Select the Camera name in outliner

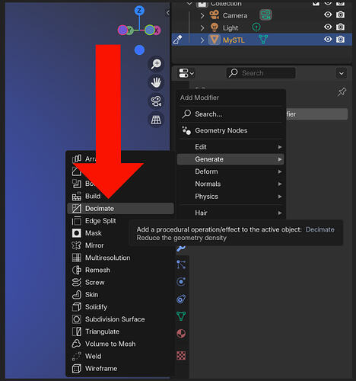click(x=235, y=15)
